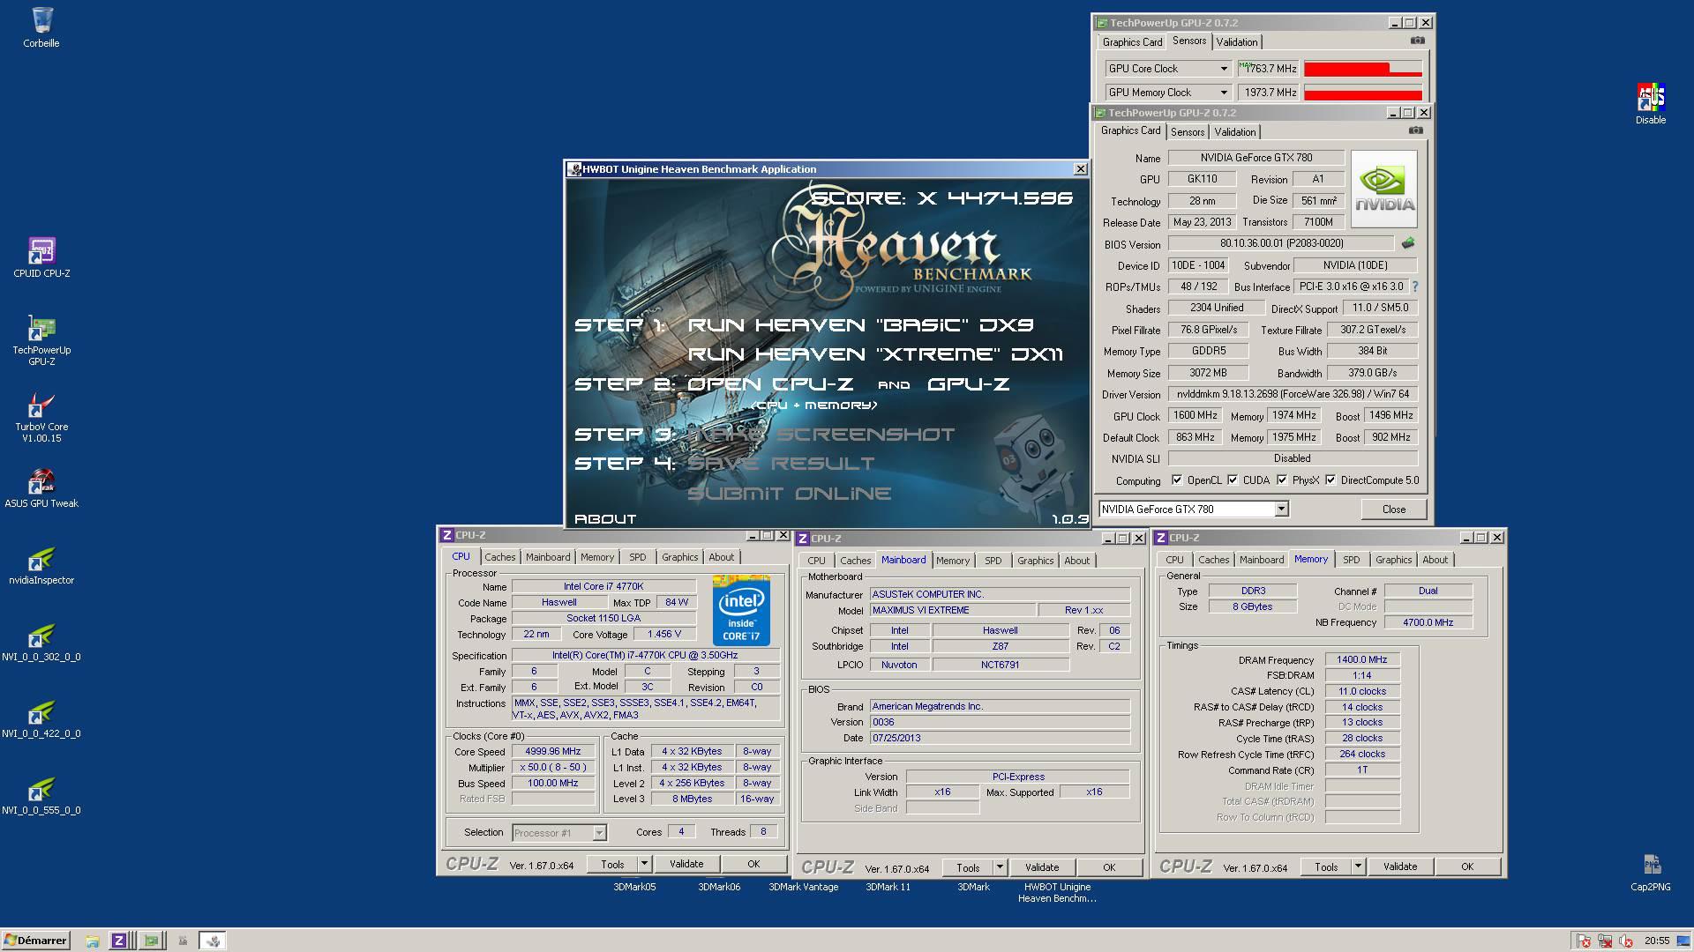Toggle the PhysX checkbox in GPU-Z
Image resolution: width=1694 pixels, height=952 pixels.
pyautogui.click(x=1282, y=480)
